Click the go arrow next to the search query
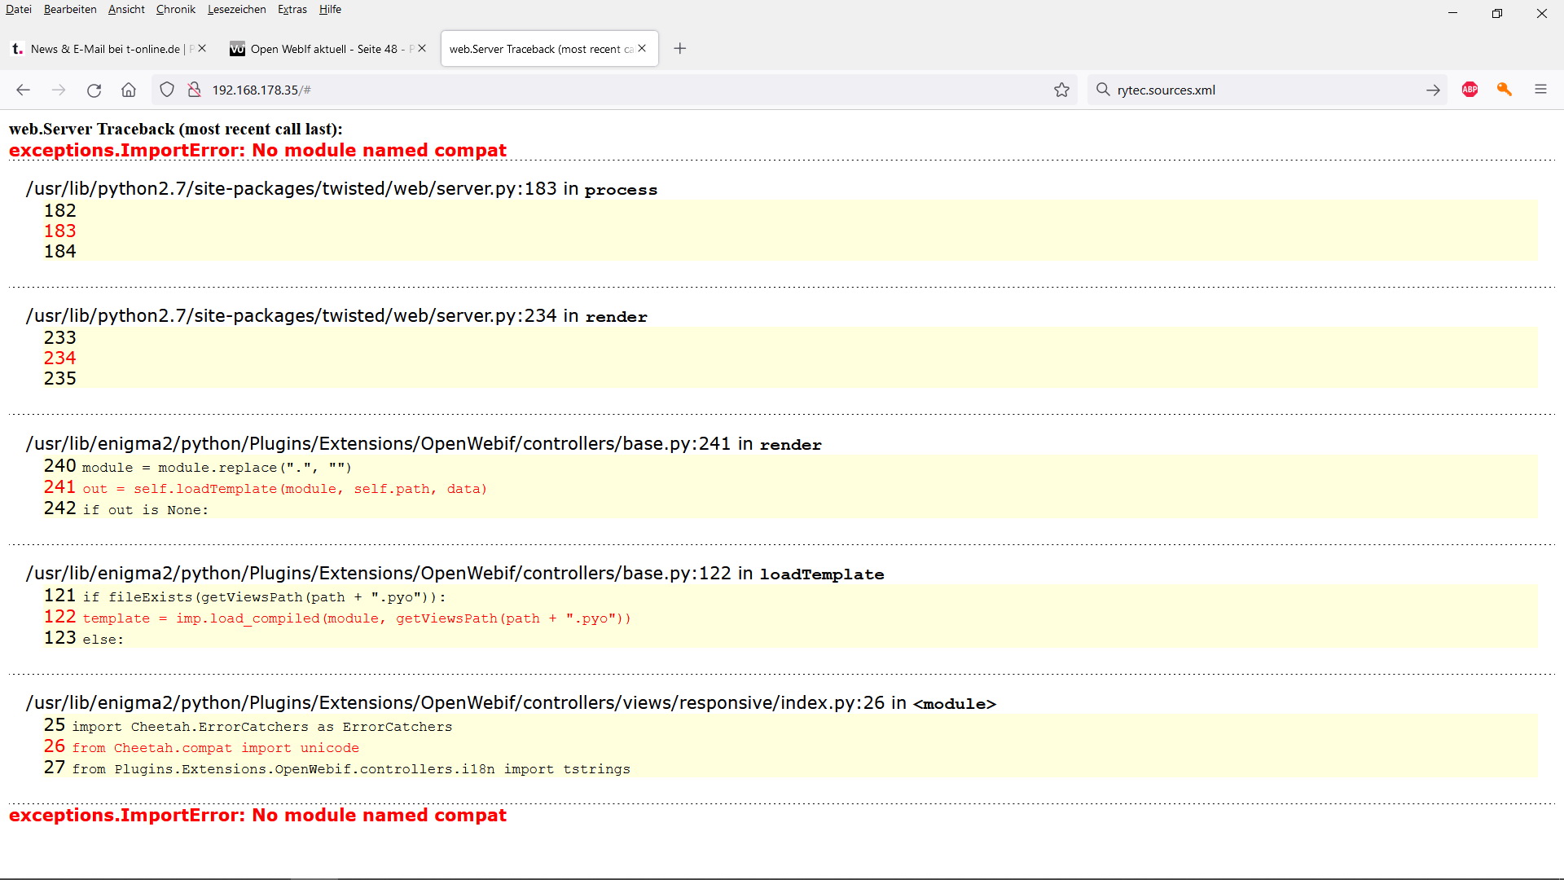The height and width of the screenshot is (880, 1564). coord(1433,90)
